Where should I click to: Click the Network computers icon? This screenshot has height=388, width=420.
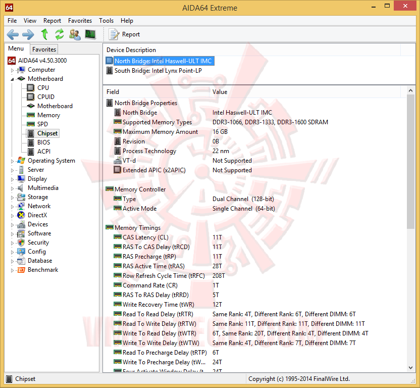[21, 206]
